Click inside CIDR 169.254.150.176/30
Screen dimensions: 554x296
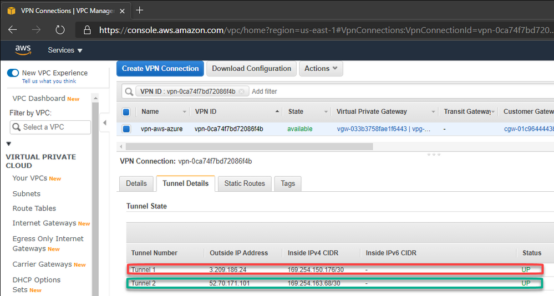point(316,270)
